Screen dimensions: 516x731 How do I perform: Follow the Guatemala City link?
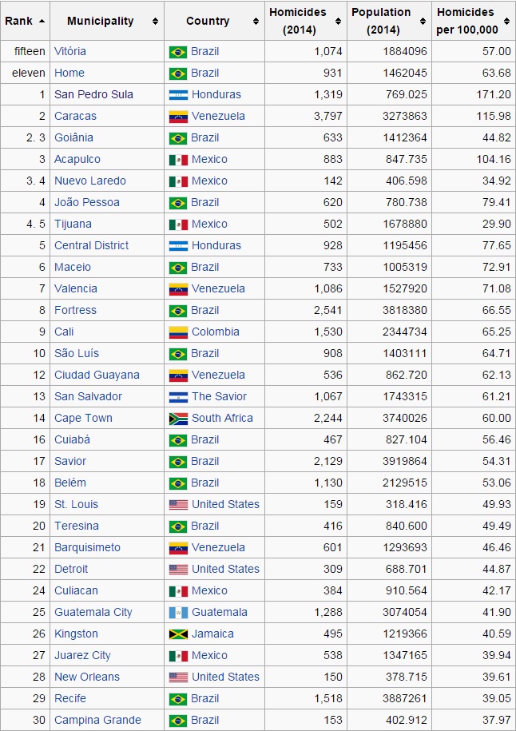click(93, 612)
